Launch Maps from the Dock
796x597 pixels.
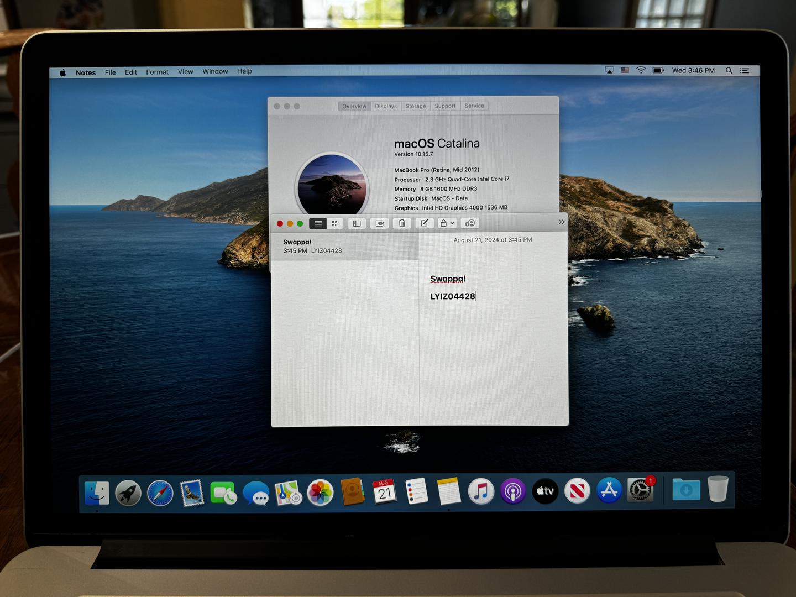click(288, 493)
